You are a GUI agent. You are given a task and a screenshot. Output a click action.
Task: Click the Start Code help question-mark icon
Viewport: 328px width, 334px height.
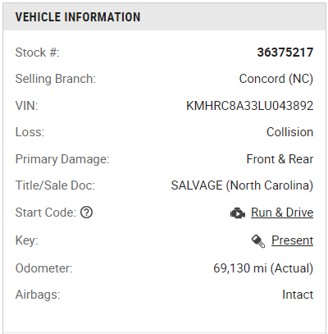click(86, 213)
